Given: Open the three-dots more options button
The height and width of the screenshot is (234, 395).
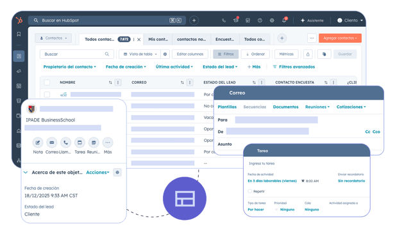Looking at the screenshot, I should pyautogui.click(x=312, y=38).
